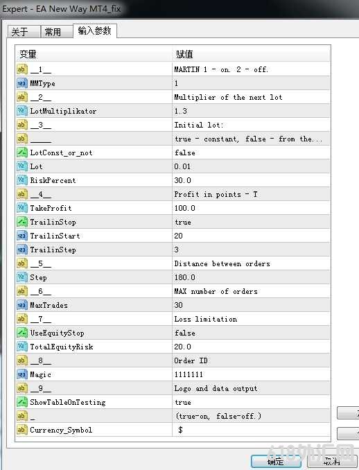Click the integer icon beside TrailinStart
Viewport: 359px width, 470px height.
coord(22,236)
